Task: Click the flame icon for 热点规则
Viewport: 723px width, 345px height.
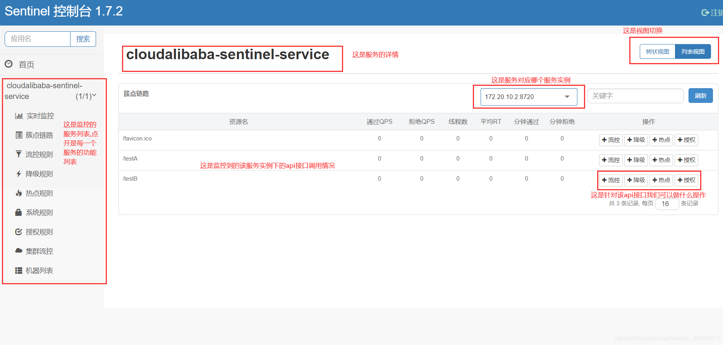Action: (x=19, y=193)
